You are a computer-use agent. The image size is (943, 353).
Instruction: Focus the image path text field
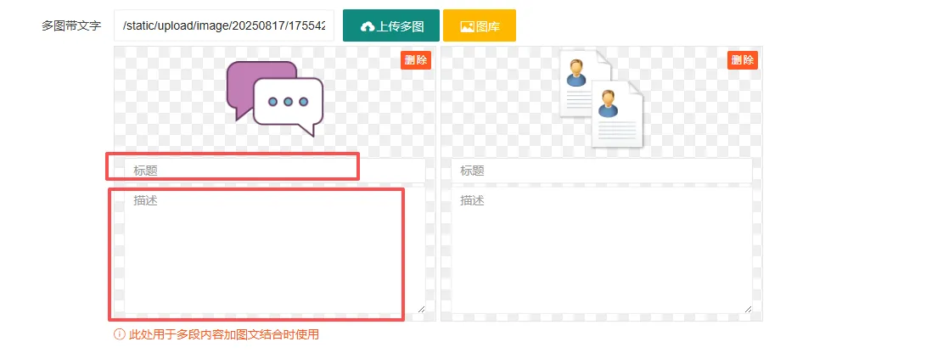[x=223, y=26]
